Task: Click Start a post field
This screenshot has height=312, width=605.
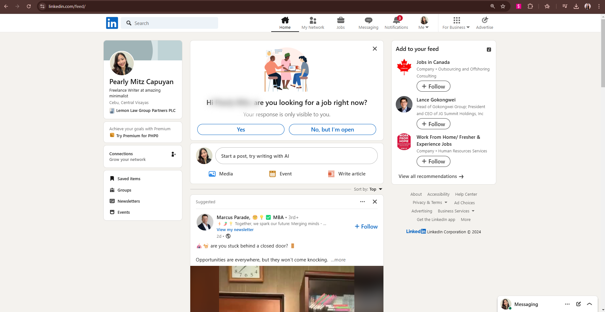Action: pos(296,156)
